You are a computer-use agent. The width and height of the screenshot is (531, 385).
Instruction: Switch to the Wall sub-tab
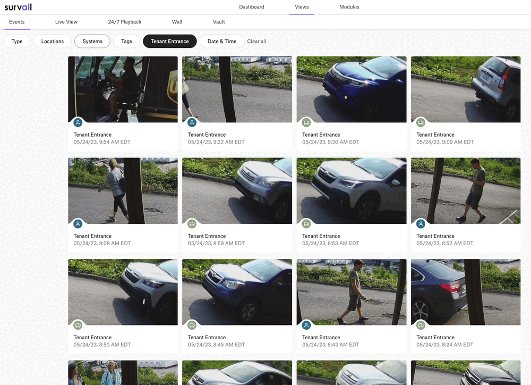(x=177, y=22)
